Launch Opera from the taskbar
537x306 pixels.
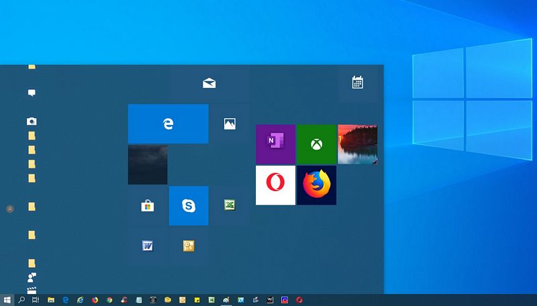coord(299,300)
